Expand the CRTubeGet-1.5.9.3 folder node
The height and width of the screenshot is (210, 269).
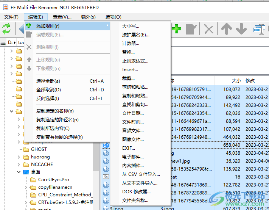pyautogui.click(x=26, y=202)
